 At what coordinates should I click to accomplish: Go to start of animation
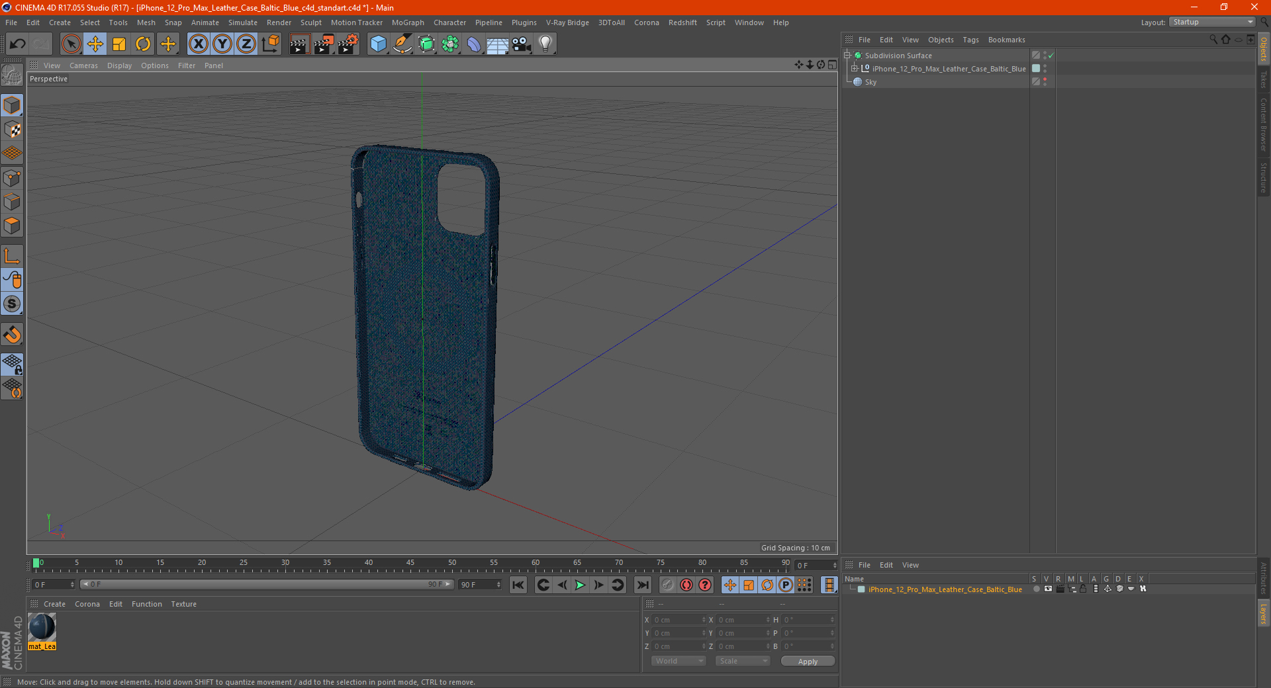(x=518, y=585)
